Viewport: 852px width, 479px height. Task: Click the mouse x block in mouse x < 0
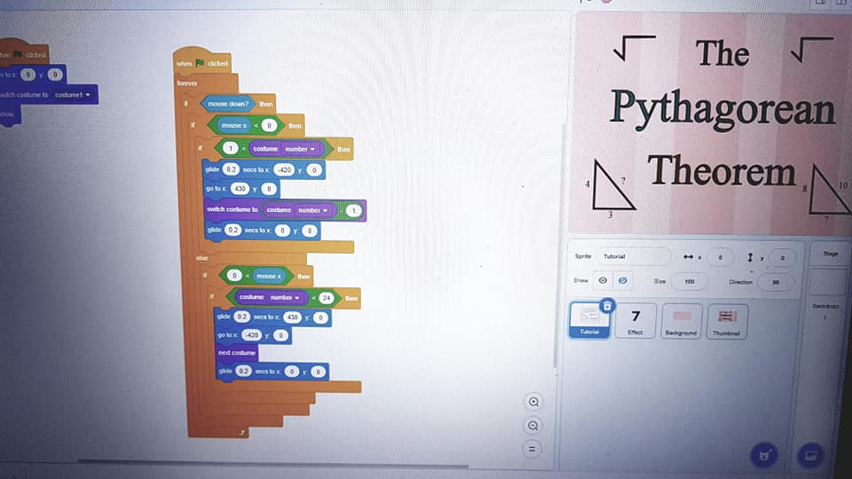point(233,125)
